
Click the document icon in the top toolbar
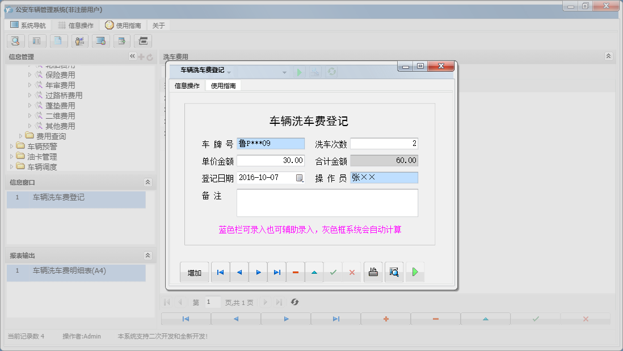point(58,41)
